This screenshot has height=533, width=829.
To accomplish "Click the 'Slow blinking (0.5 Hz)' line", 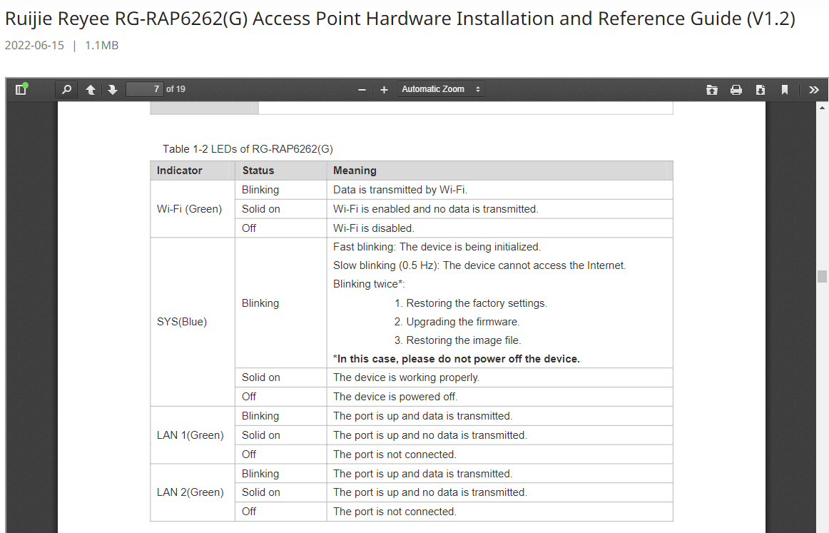I will (x=479, y=265).
